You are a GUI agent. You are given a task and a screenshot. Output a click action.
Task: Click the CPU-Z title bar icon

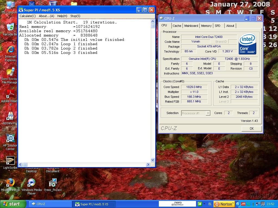pos(161,18)
